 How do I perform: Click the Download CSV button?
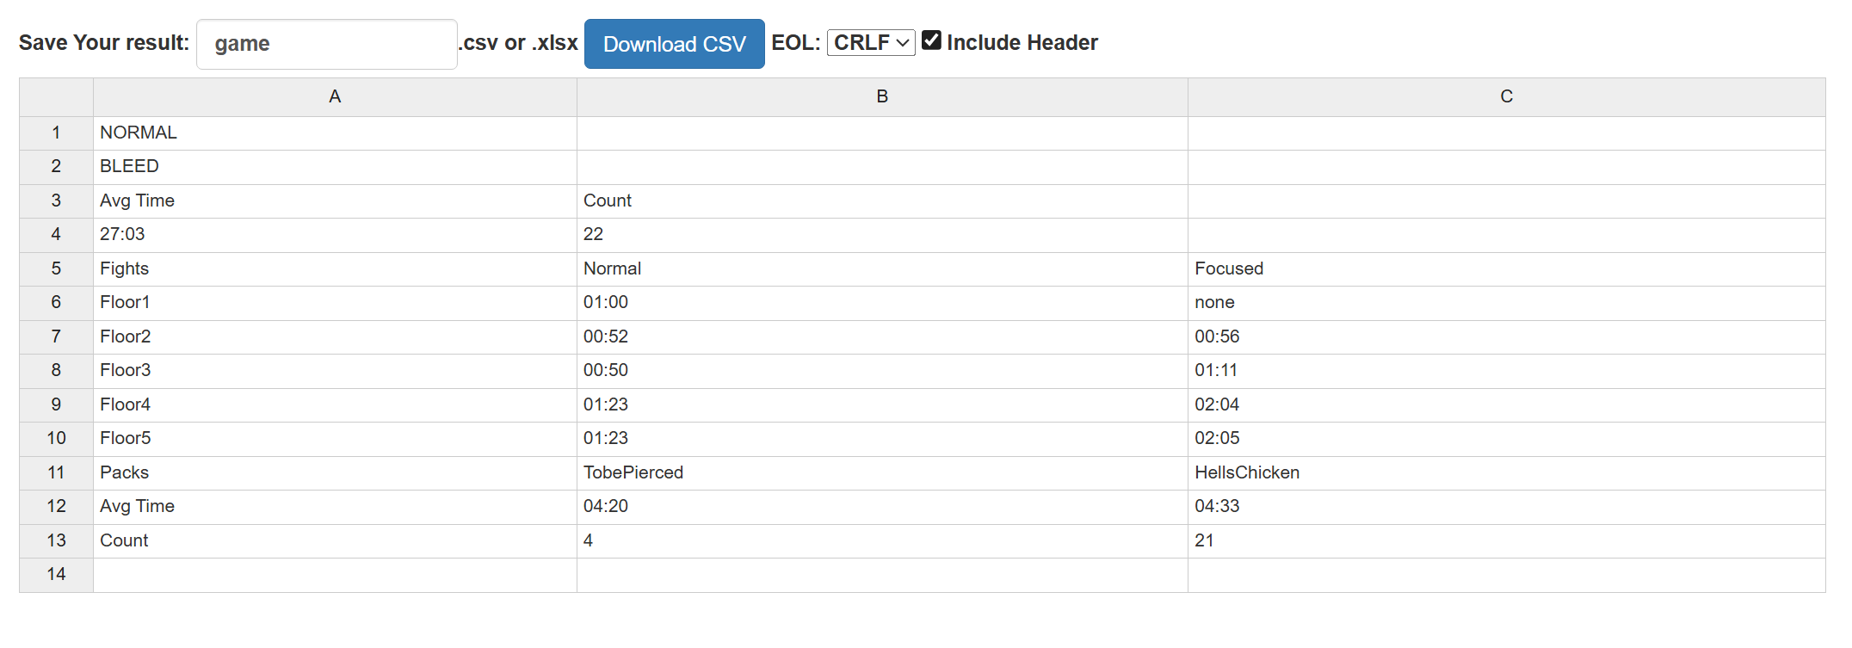[674, 44]
